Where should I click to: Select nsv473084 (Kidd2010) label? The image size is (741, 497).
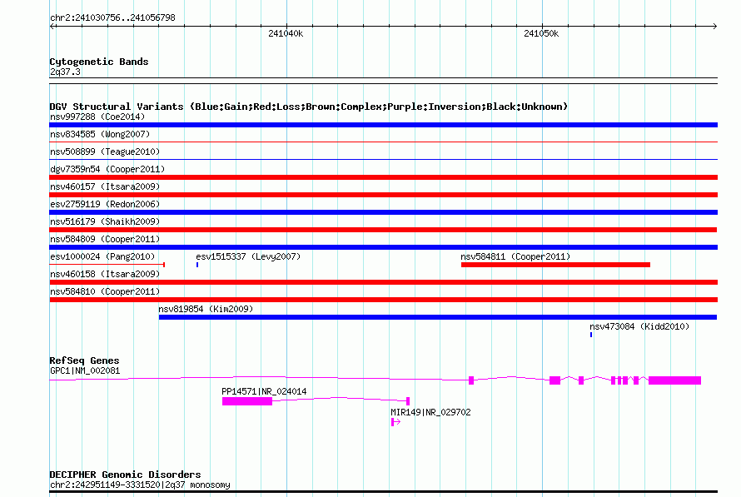(x=639, y=326)
